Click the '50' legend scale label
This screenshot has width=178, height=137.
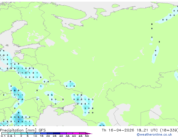pos(87,136)
